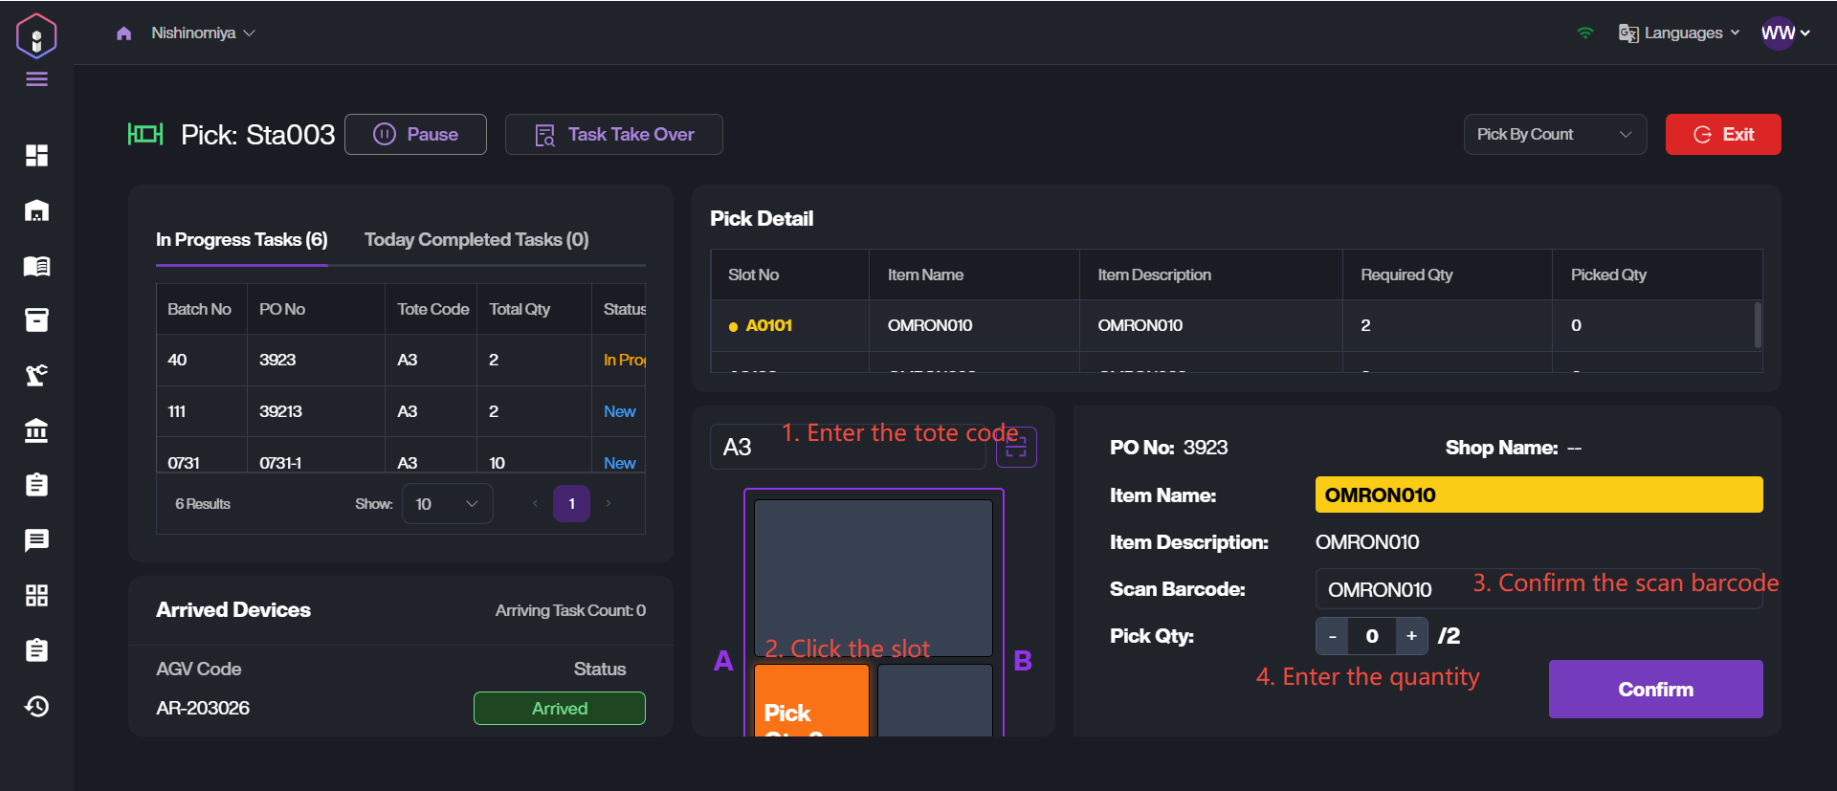Increase pick quantity with plus button

click(1411, 636)
